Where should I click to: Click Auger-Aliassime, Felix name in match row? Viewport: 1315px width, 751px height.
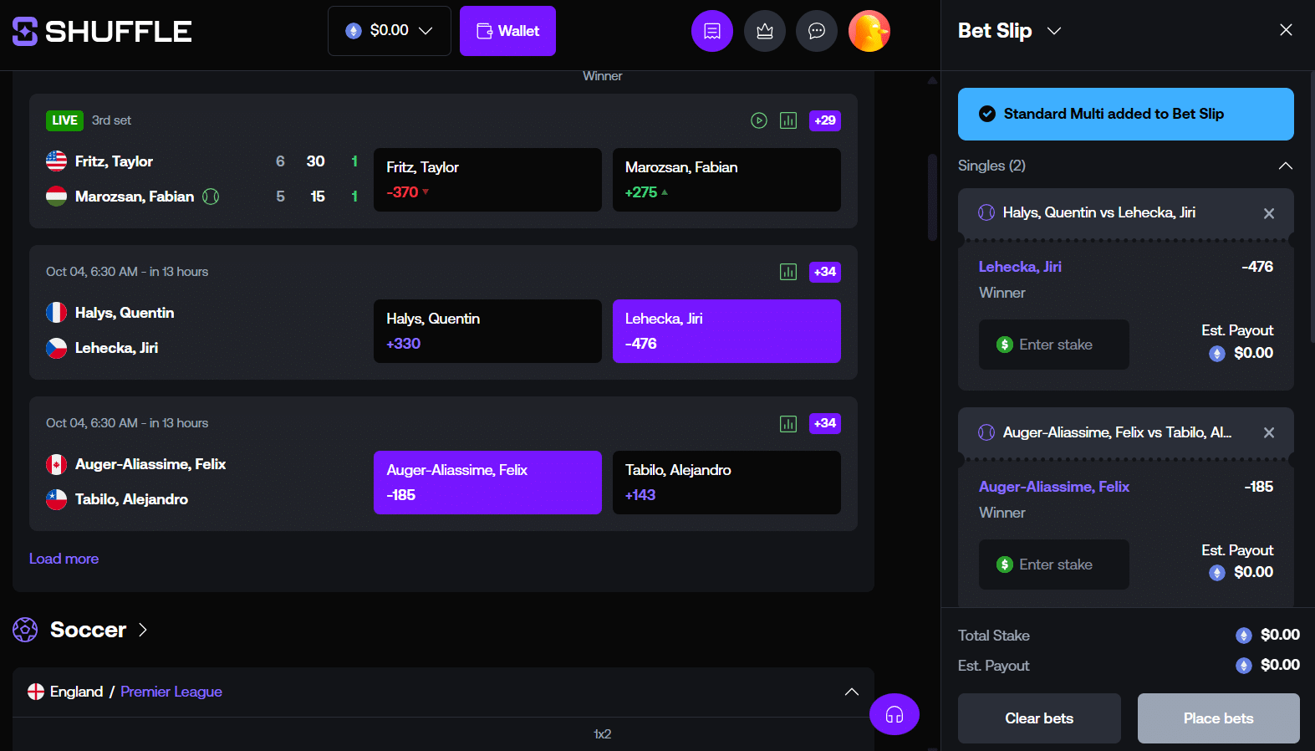150,464
